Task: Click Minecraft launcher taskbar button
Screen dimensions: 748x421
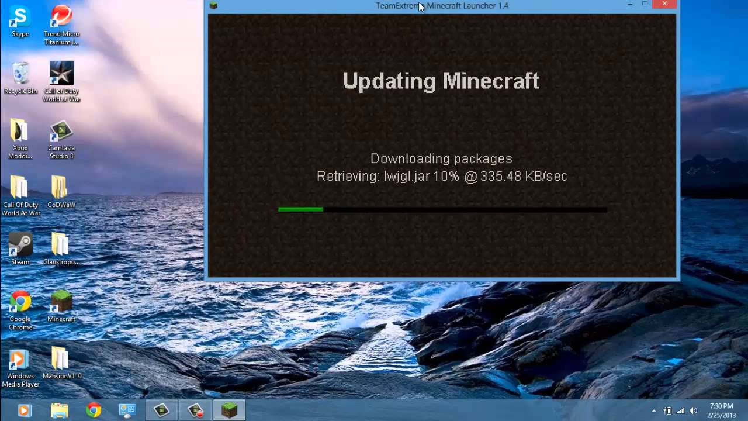Action: (x=229, y=410)
